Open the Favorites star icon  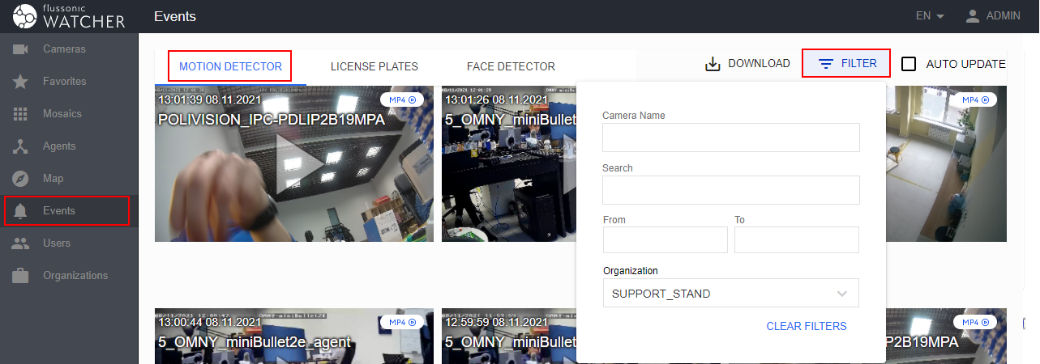[21, 82]
